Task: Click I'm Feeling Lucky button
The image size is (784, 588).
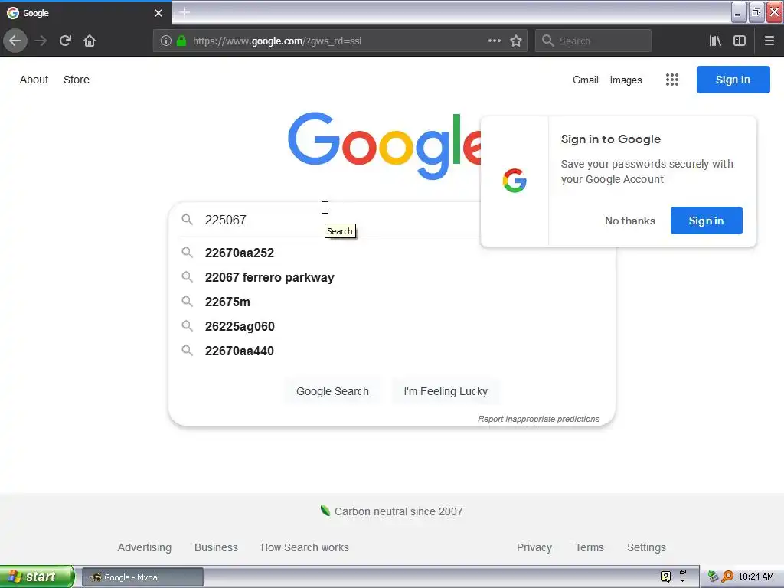Action: click(x=446, y=391)
